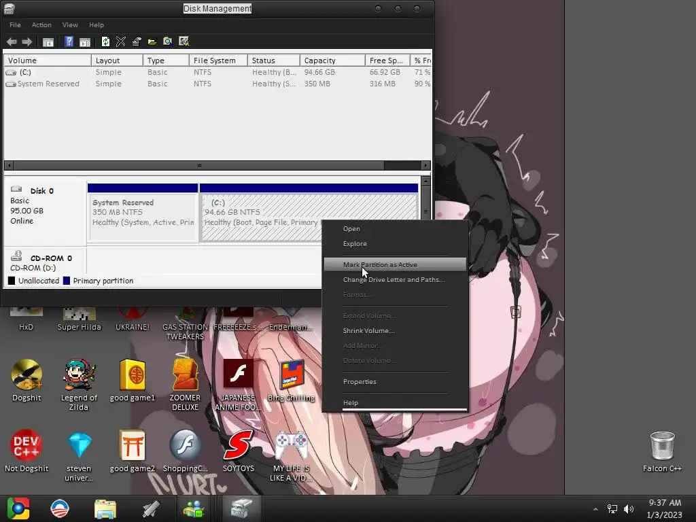
Task: Click the horizontal scrollbar left arrow
Action: tap(9, 166)
